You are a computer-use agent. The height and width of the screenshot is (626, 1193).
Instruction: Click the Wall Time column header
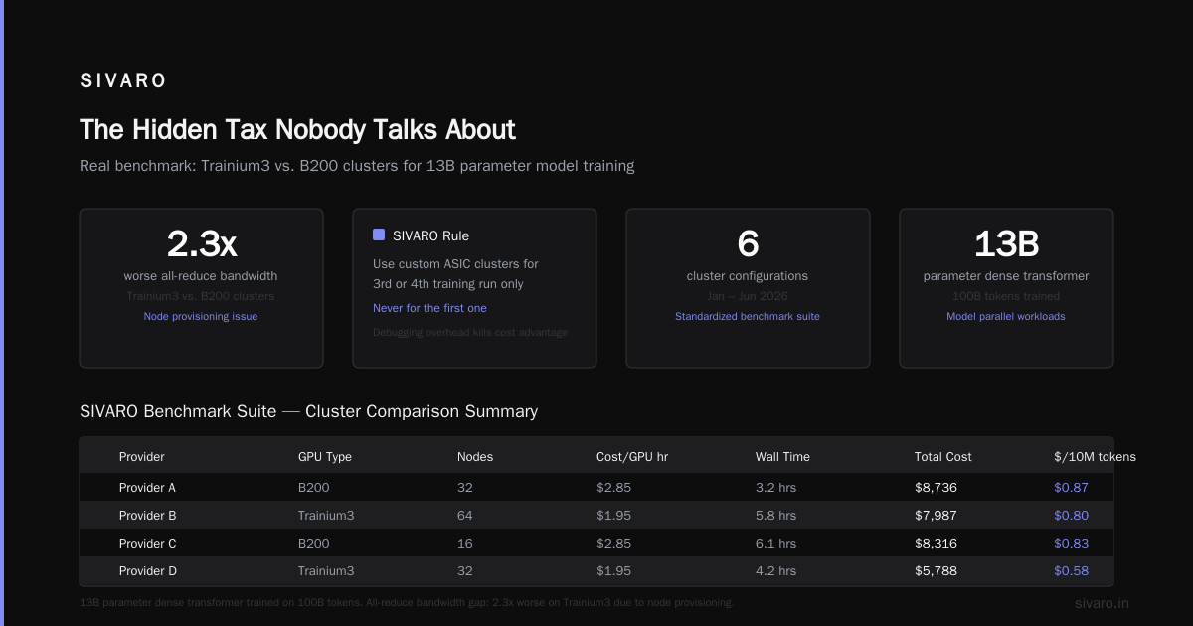pyautogui.click(x=782, y=457)
